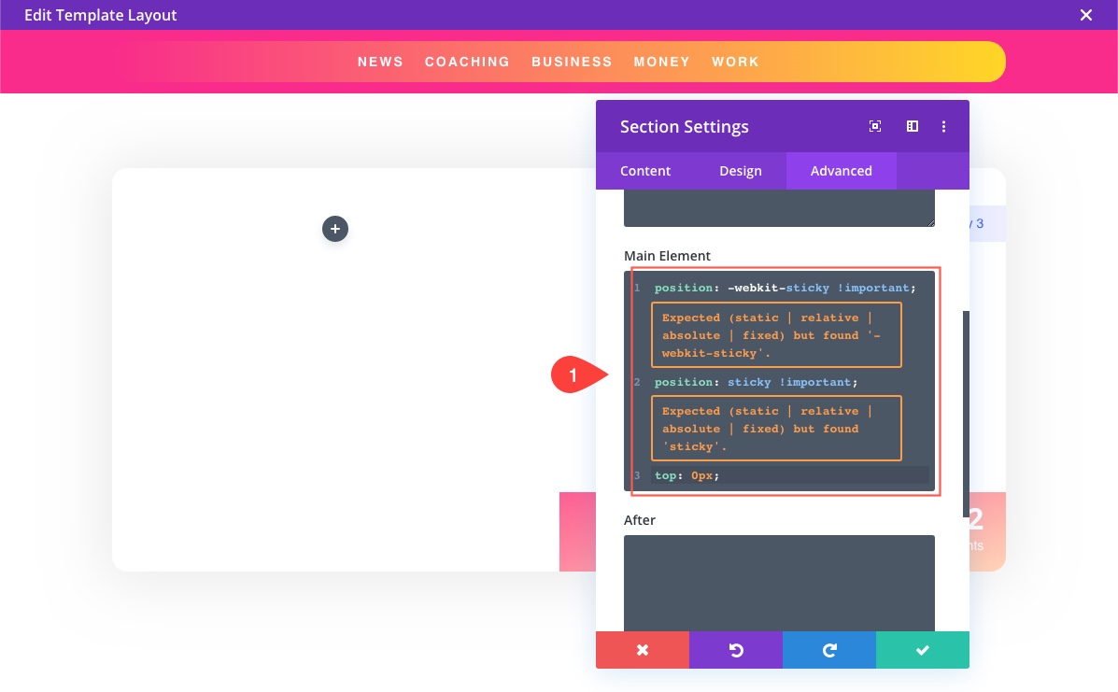Switch to the Design tab

coord(740,171)
